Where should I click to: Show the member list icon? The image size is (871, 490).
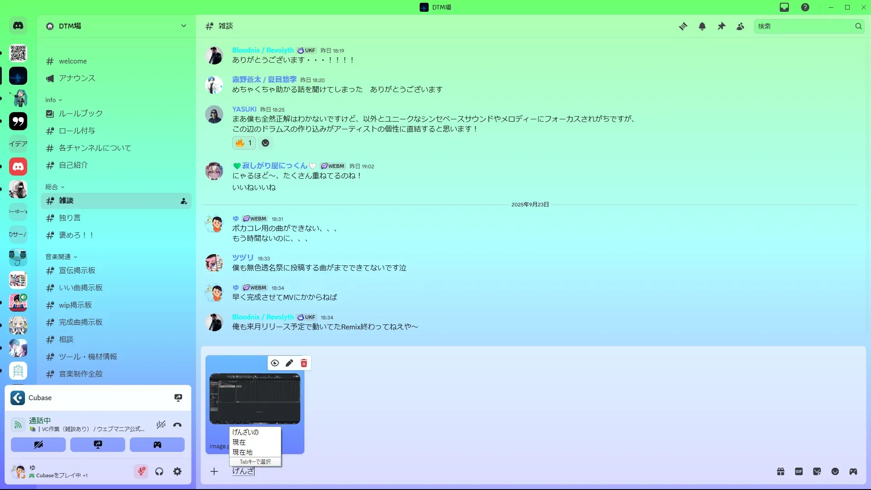740,26
